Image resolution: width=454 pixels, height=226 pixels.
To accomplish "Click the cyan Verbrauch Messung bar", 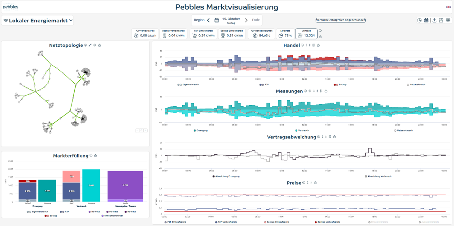I will [x=91, y=186].
